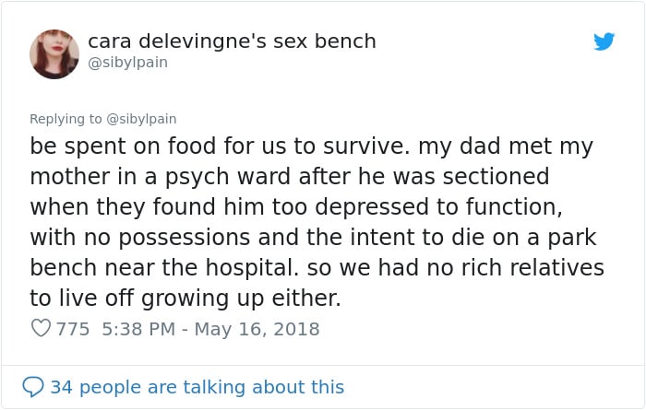The height and width of the screenshot is (410, 646).
Task: Open the profile named cara delevingne's sex bench
Action: pos(232,41)
